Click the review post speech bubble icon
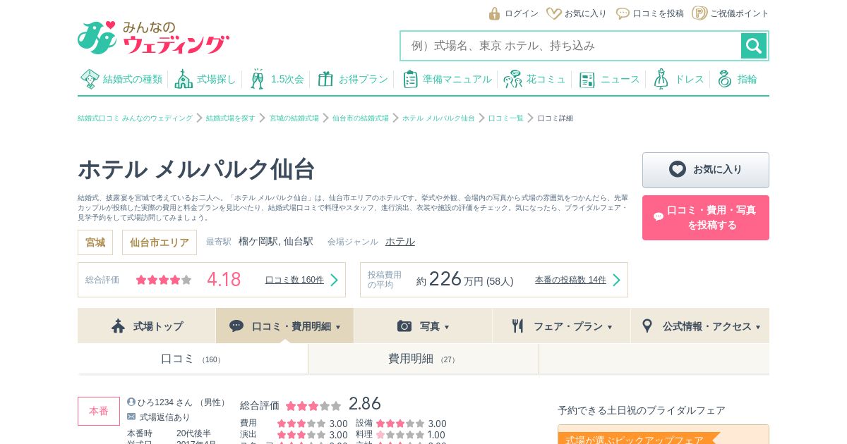This screenshot has width=847, height=444. pos(623,13)
